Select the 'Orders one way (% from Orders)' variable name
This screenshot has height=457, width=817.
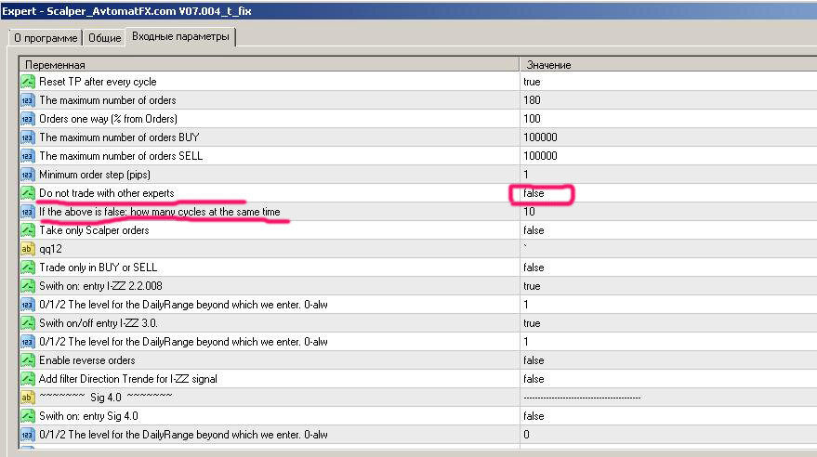click(x=108, y=119)
